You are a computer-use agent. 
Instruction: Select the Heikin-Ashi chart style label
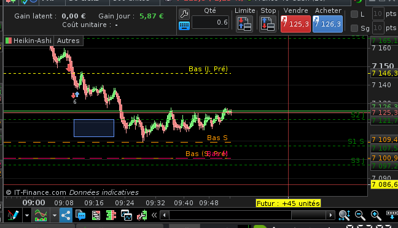tap(32, 41)
